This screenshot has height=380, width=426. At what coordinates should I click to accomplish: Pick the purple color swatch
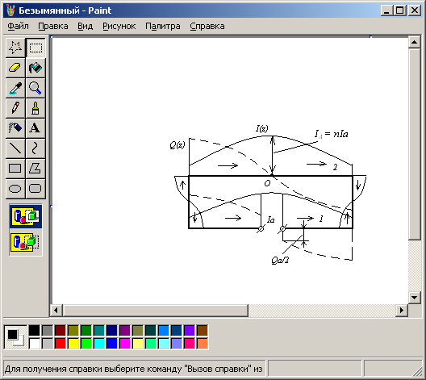click(125, 331)
